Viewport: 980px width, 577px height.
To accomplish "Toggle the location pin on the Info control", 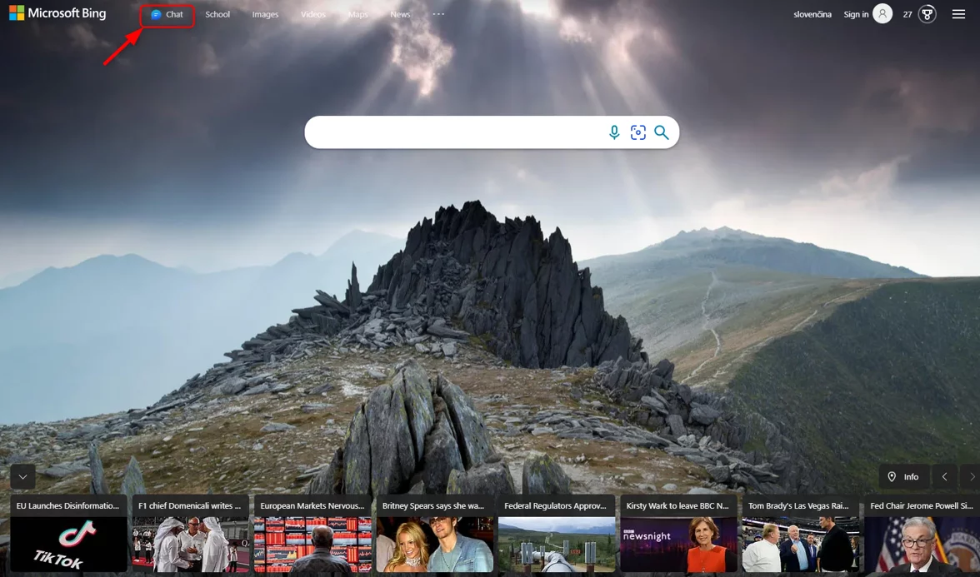I will pyautogui.click(x=891, y=476).
